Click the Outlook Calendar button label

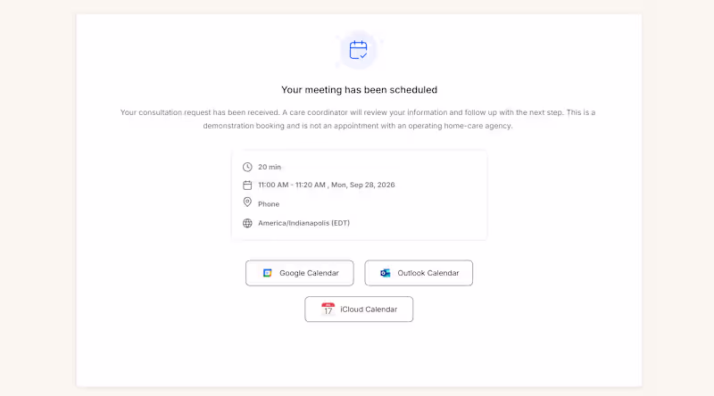point(428,273)
